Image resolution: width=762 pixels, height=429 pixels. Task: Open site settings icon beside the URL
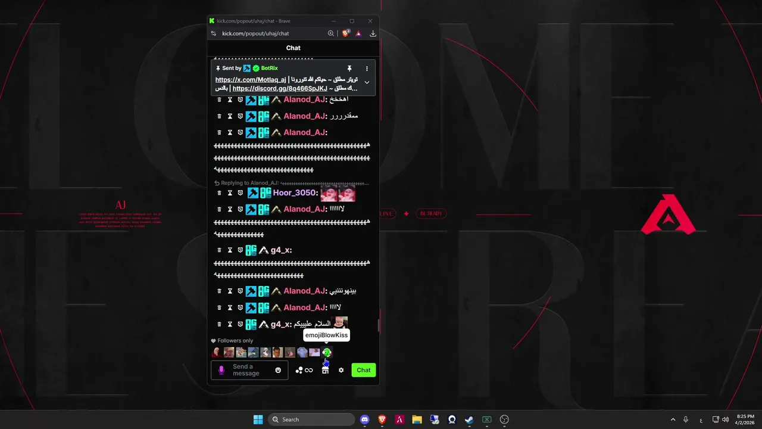(x=214, y=33)
